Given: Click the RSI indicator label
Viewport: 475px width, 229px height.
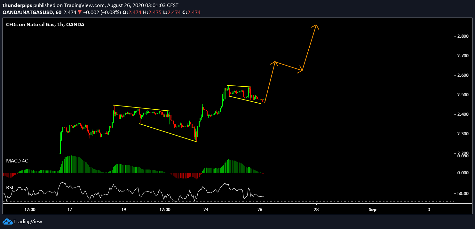Looking at the screenshot, I should [x=10, y=187].
